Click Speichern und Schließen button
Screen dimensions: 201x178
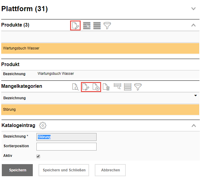pyautogui.click(x=64, y=170)
